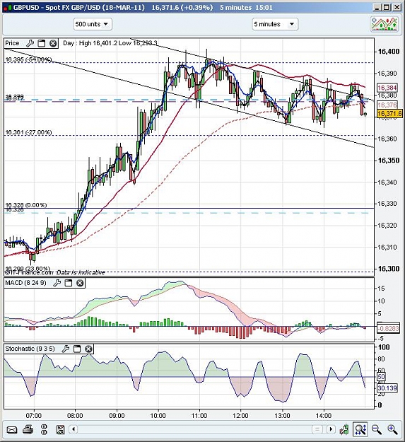
Task: Click the 13:00 time axis label
Action: (x=282, y=416)
